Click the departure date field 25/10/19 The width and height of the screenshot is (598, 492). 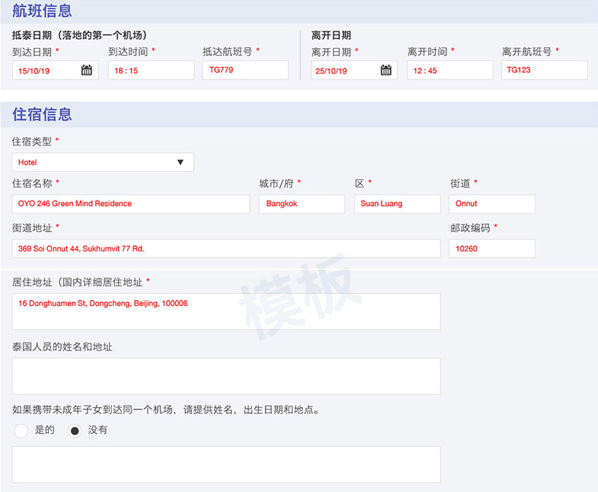pyautogui.click(x=354, y=70)
